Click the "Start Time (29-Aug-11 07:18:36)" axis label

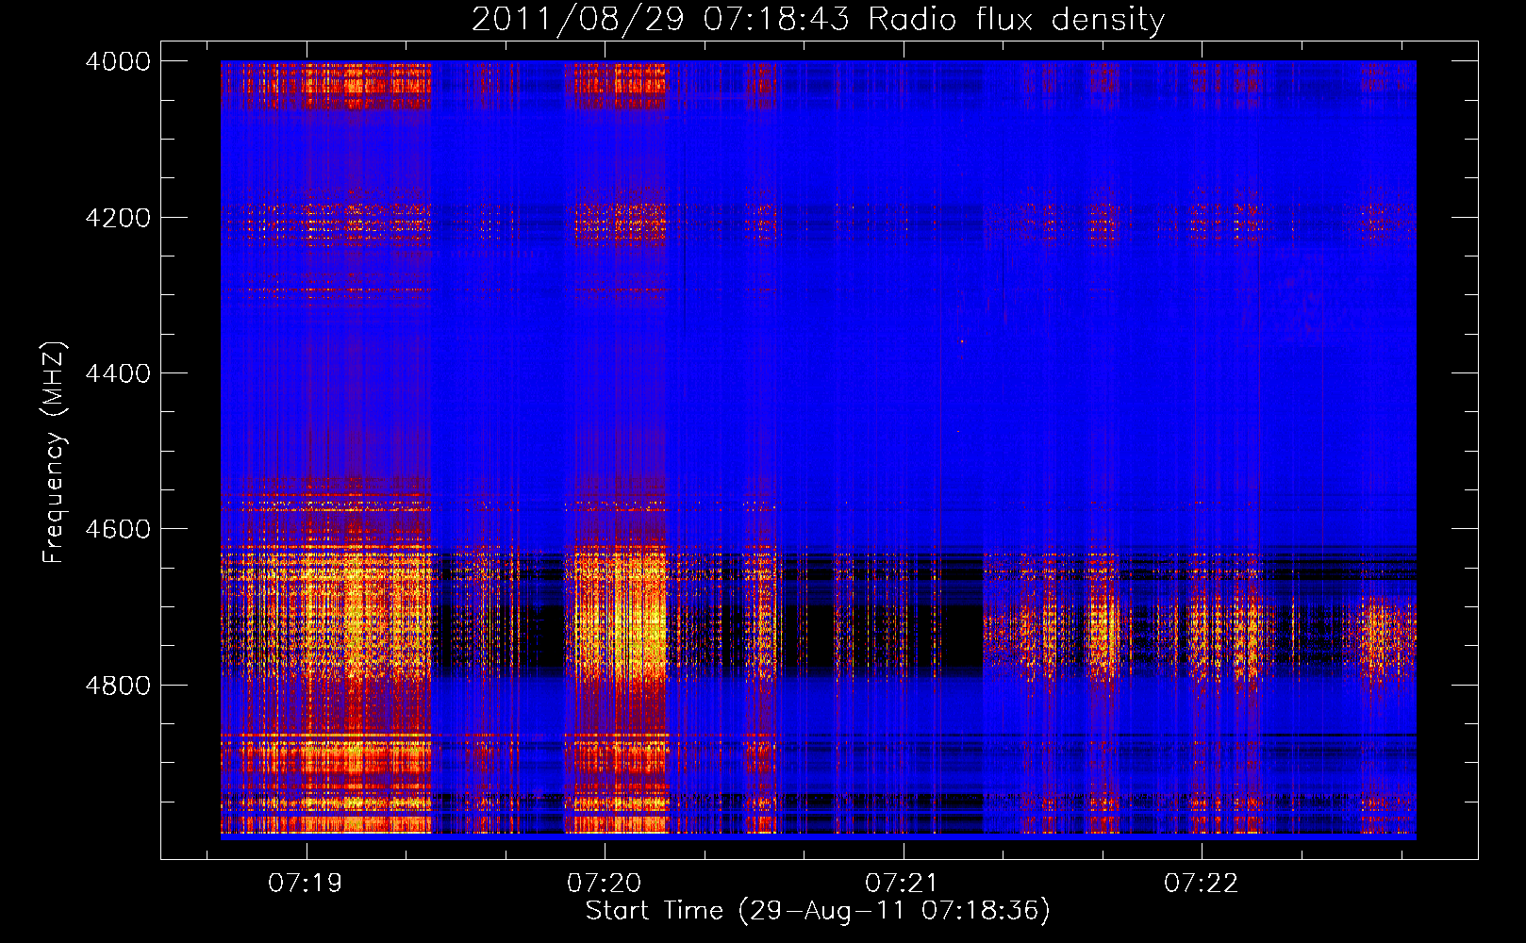[818, 911]
